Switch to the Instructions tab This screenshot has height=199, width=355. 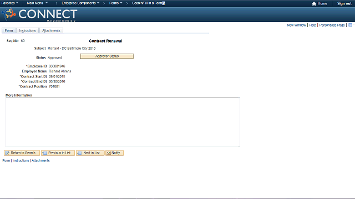click(27, 30)
